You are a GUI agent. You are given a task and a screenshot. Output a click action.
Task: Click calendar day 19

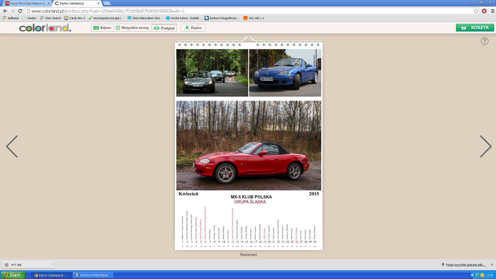(x=265, y=242)
